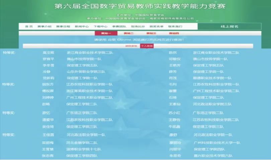Screen dimensions: 271x160
Task: Switch to the 赛站三 tab
Action: (151, 33)
